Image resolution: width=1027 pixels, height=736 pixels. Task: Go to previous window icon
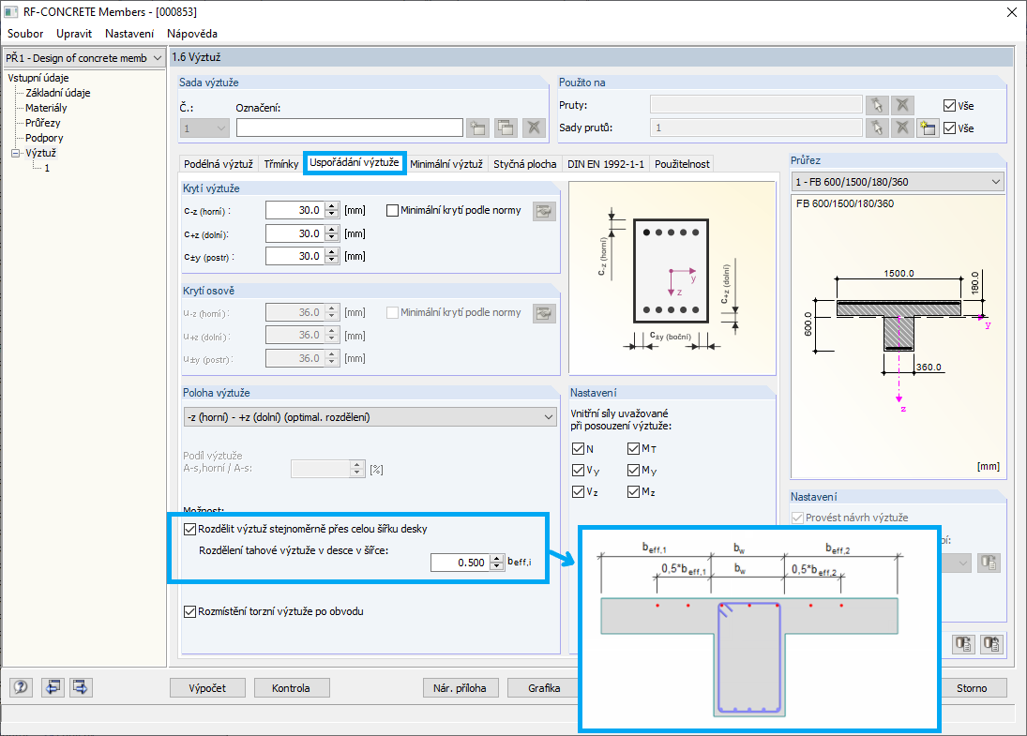53,687
